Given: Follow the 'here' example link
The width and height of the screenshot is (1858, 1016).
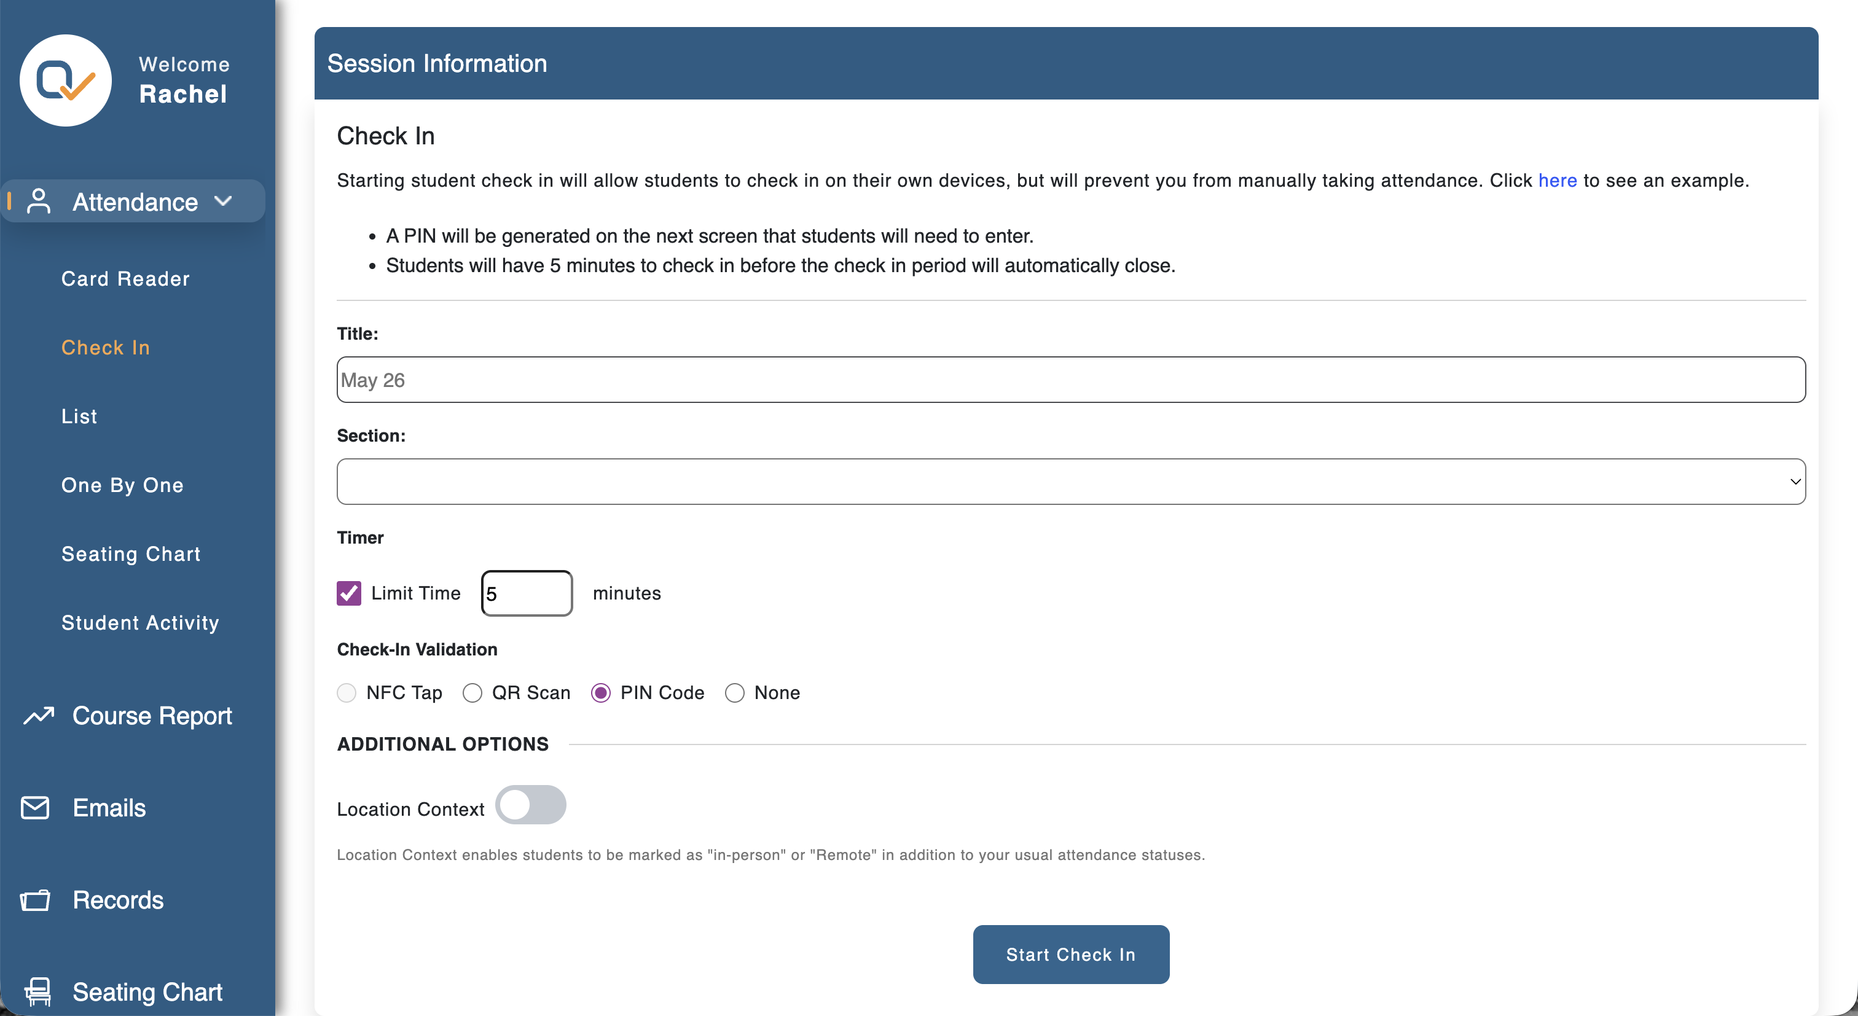Looking at the screenshot, I should (1557, 180).
